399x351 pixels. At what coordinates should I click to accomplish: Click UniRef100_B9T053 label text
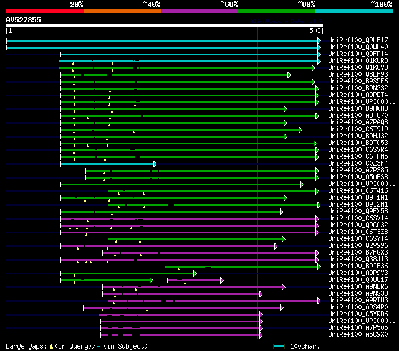tap(358, 143)
